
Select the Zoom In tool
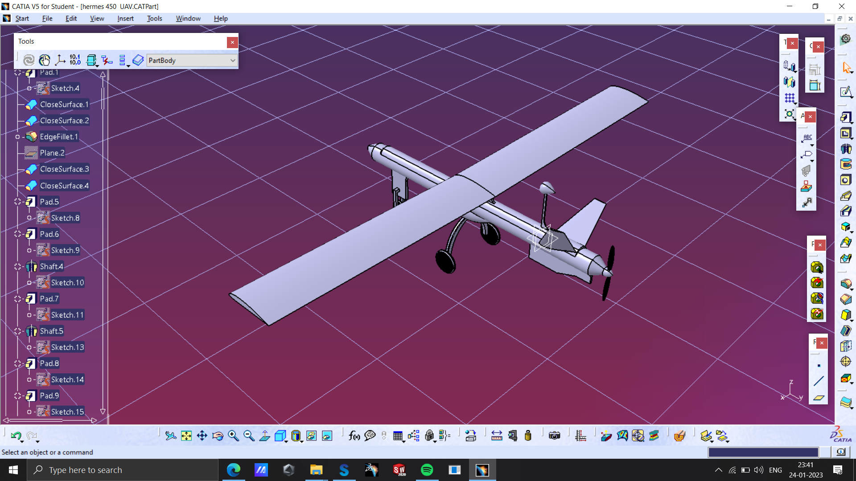click(233, 436)
